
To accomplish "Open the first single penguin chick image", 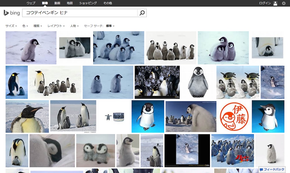I will (x=31, y=48).
